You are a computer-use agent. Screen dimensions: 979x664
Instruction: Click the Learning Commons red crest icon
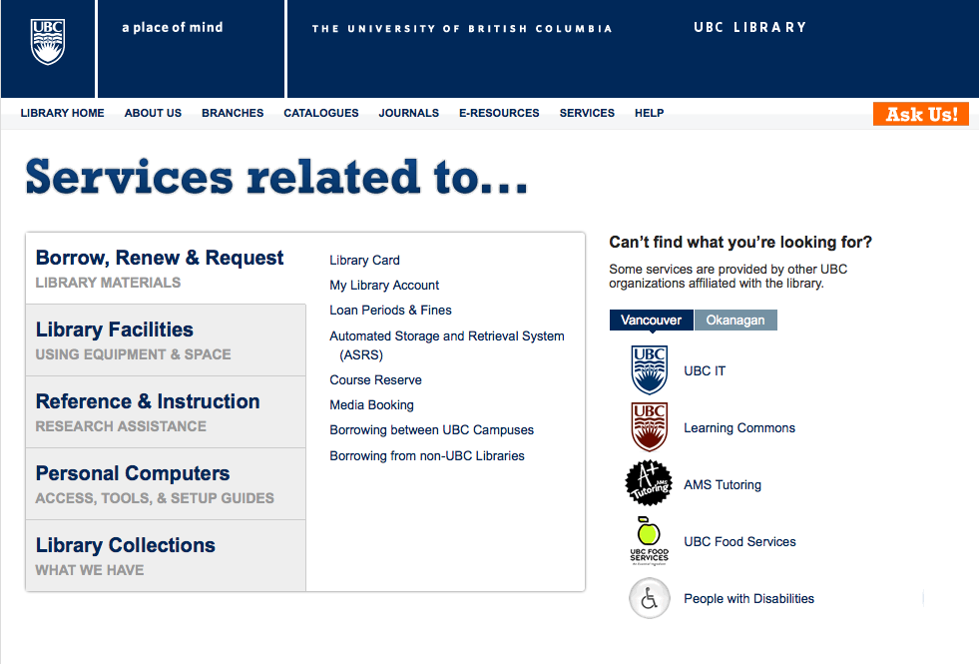tap(650, 427)
